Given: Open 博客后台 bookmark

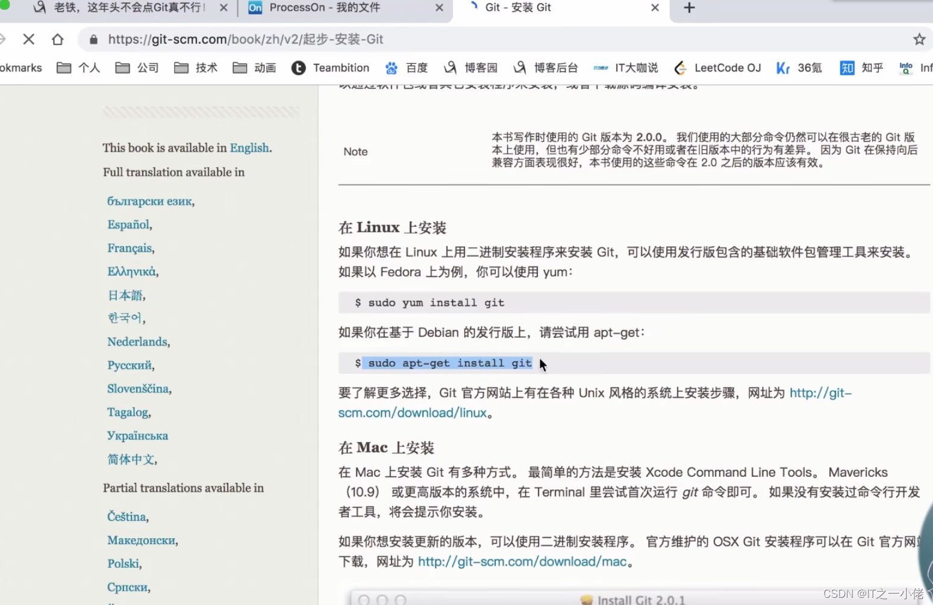Looking at the screenshot, I should (546, 68).
